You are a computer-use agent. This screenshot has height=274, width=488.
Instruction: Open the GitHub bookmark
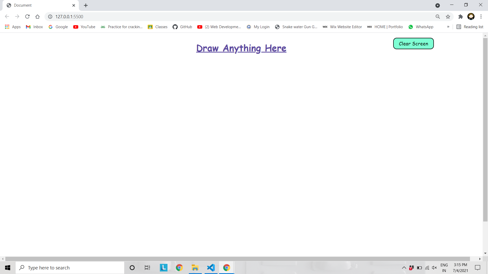(x=182, y=27)
